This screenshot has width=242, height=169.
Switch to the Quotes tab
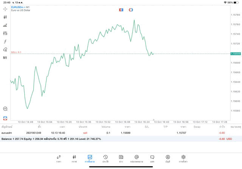point(59,159)
